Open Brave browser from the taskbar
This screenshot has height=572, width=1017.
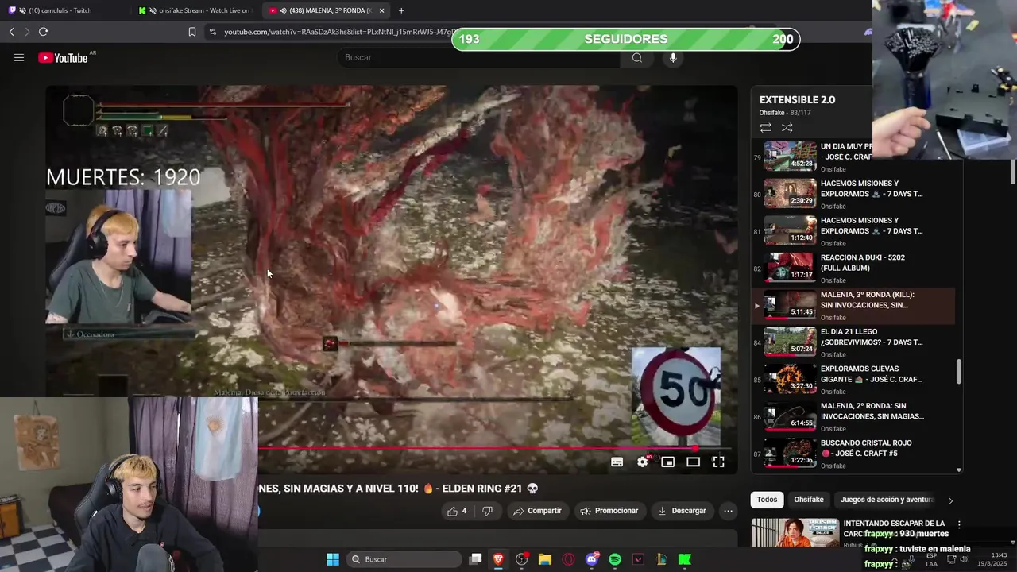point(498,559)
